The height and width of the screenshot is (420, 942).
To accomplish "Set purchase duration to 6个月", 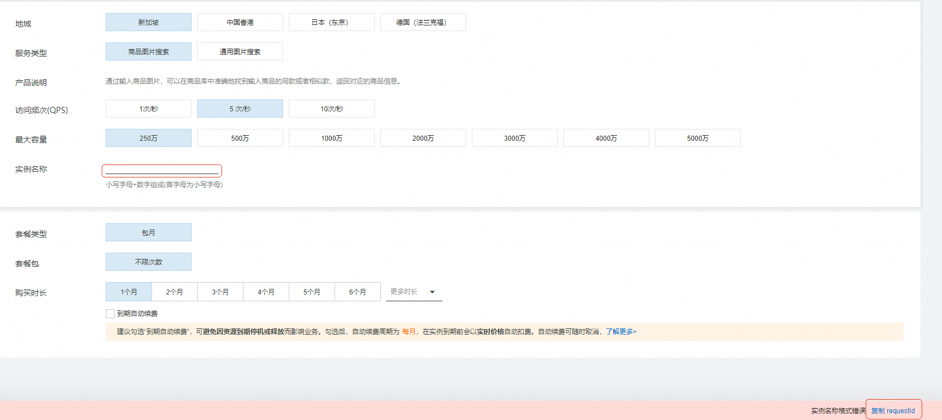I will click(358, 292).
